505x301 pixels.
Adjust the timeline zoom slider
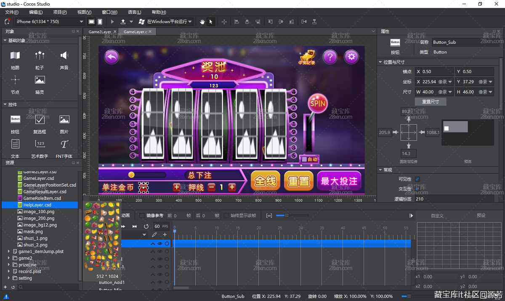click(x=287, y=216)
